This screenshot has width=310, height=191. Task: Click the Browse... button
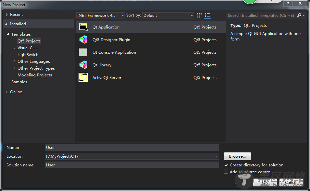pos(237,156)
